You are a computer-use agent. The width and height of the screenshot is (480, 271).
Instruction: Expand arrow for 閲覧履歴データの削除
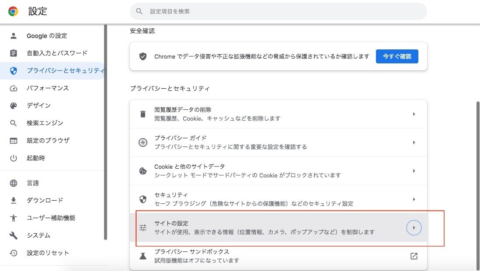[414, 114]
